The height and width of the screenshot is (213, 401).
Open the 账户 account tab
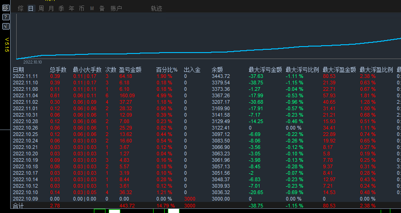tap(117, 8)
